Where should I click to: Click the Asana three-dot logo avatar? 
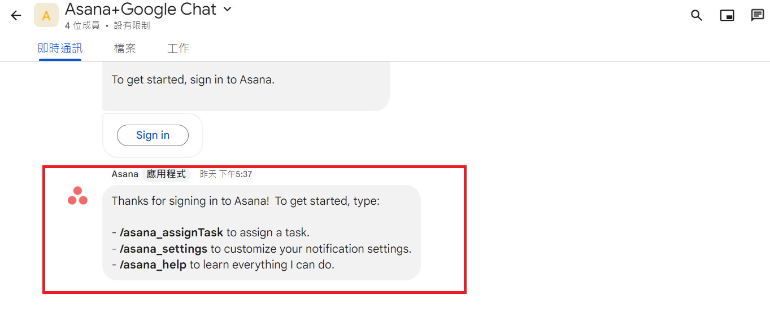click(x=77, y=196)
